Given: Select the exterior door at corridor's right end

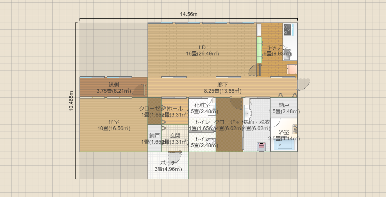Looking at the screenshot, I should [304, 85].
